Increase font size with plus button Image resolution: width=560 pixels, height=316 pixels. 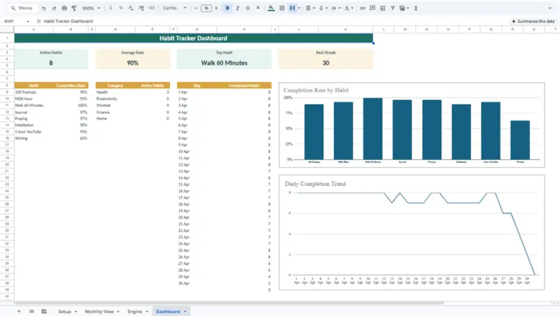pyautogui.click(x=216, y=8)
